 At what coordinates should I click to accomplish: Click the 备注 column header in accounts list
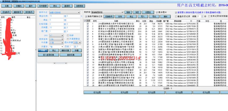coord(29,17)
